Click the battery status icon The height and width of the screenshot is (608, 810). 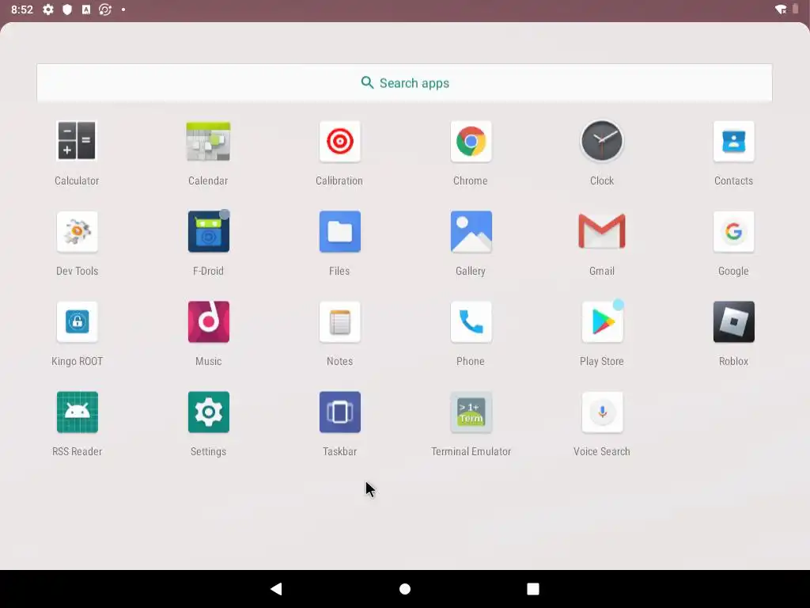795,9
